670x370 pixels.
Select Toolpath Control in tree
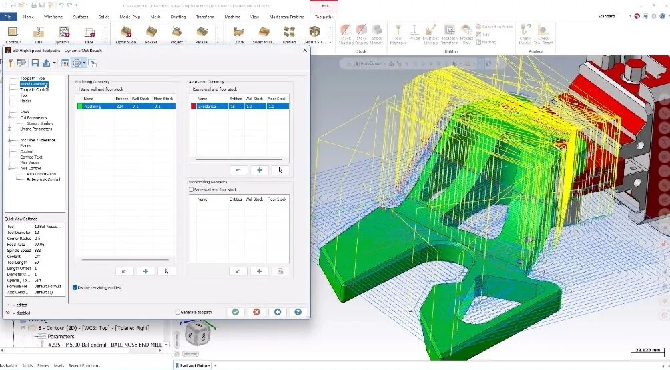(34, 89)
